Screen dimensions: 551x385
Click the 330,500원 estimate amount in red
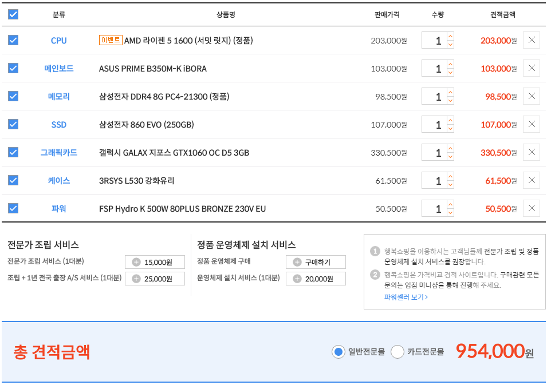(499, 153)
